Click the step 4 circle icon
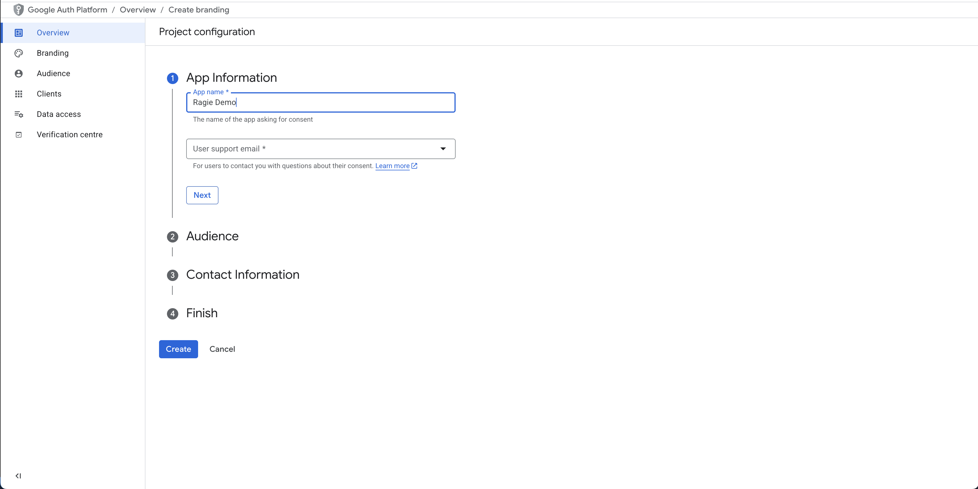 pos(172,314)
